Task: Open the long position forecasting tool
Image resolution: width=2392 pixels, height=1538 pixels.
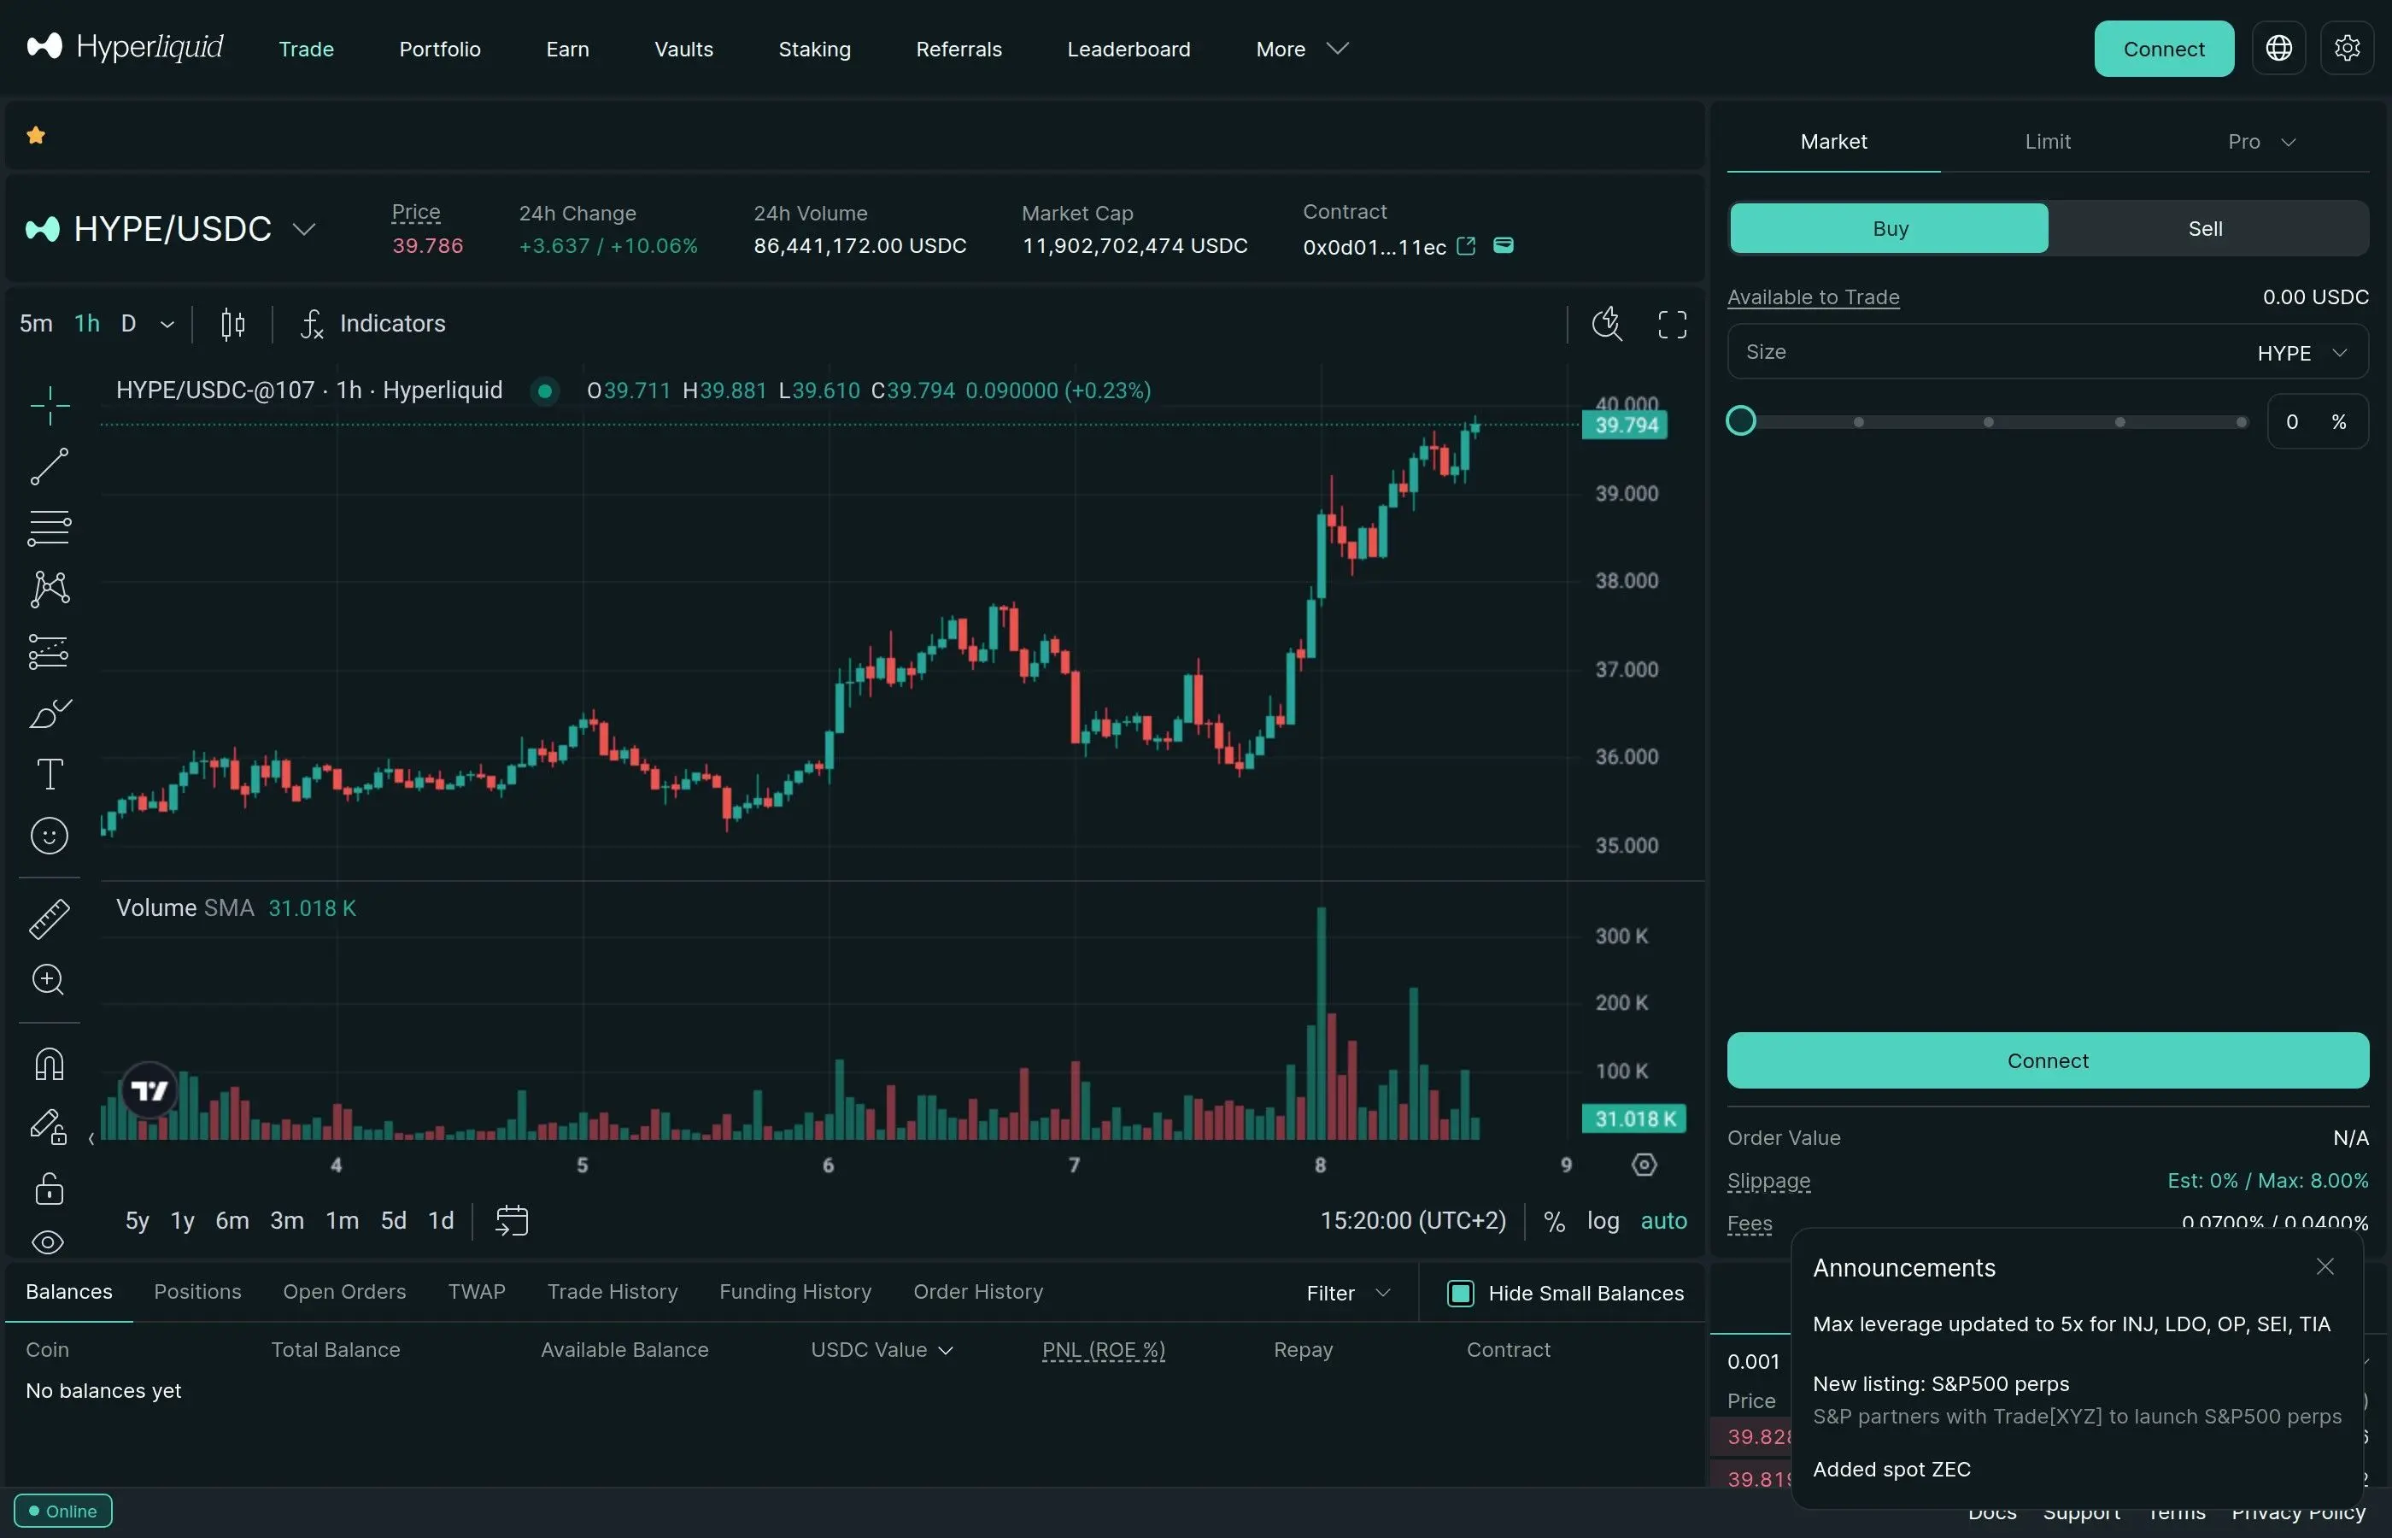Action: click(x=49, y=651)
